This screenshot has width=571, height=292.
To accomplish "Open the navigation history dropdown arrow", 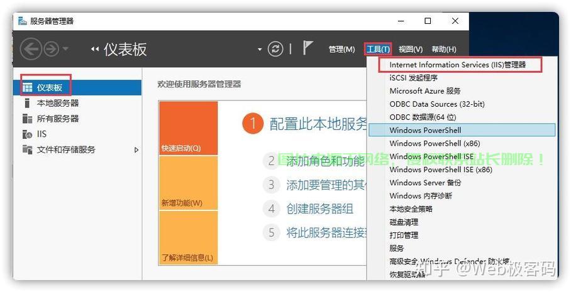I will [x=66, y=50].
